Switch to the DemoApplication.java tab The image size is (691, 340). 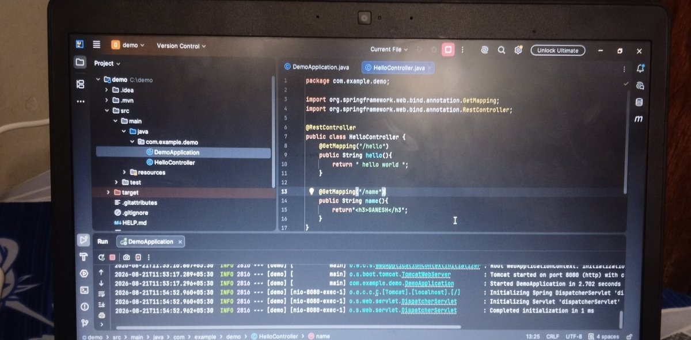pyautogui.click(x=316, y=67)
